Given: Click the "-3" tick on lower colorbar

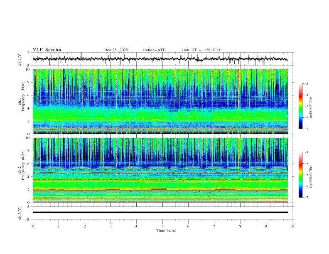Looking at the screenshot, I should (x=307, y=152).
